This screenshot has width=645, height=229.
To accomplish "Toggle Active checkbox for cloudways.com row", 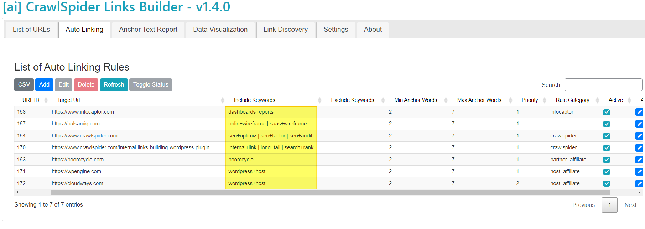I will [607, 184].
